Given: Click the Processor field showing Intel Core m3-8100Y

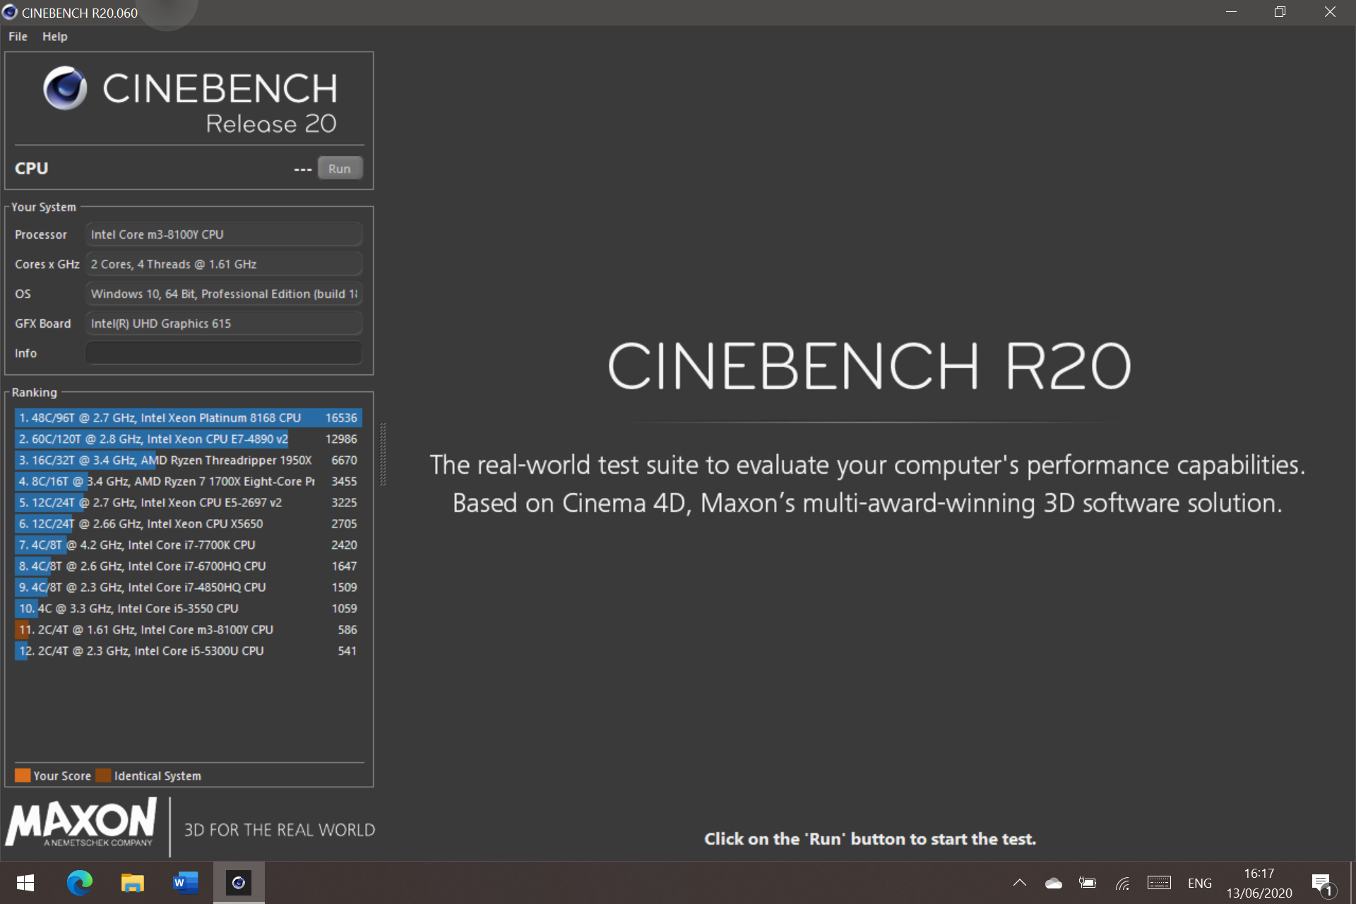Looking at the screenshot, I should click(x=224, y=234).
